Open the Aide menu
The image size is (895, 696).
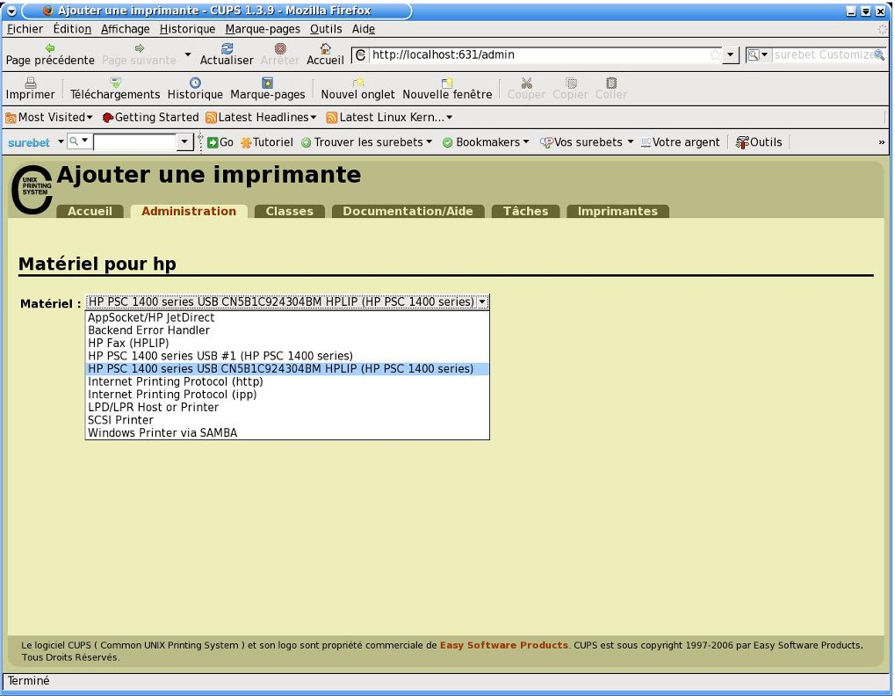[x=363, y=29]
